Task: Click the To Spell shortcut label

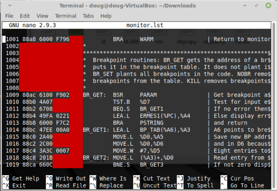Action: point(200,185)
